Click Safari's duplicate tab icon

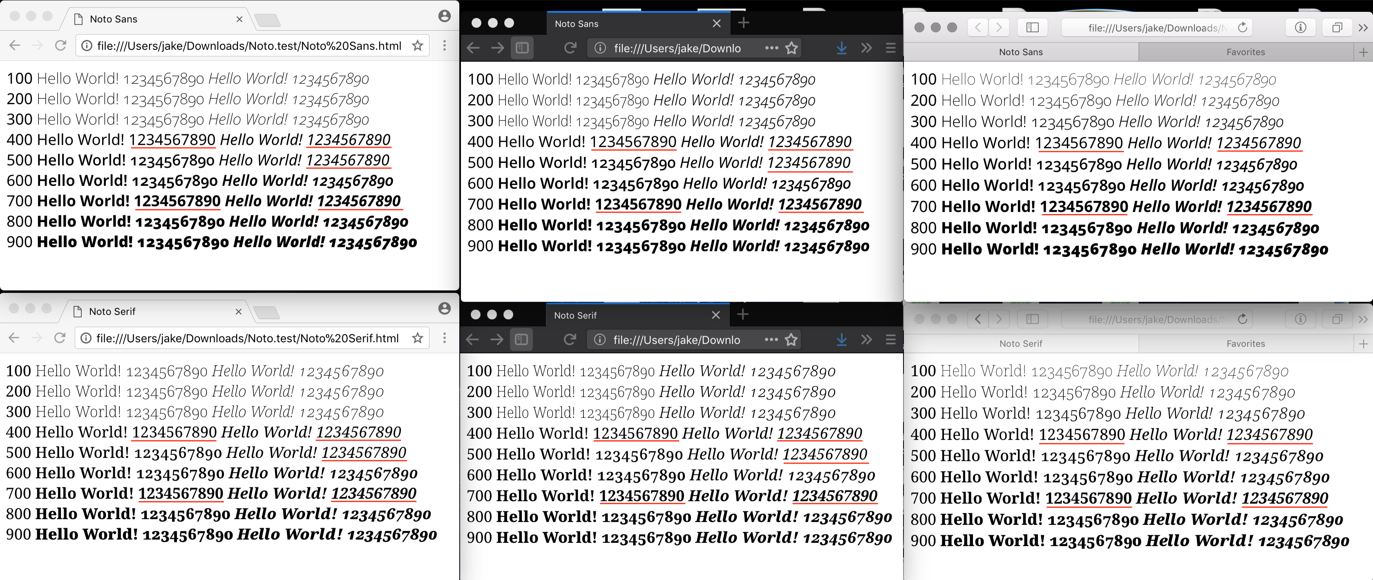point(1337,27)
